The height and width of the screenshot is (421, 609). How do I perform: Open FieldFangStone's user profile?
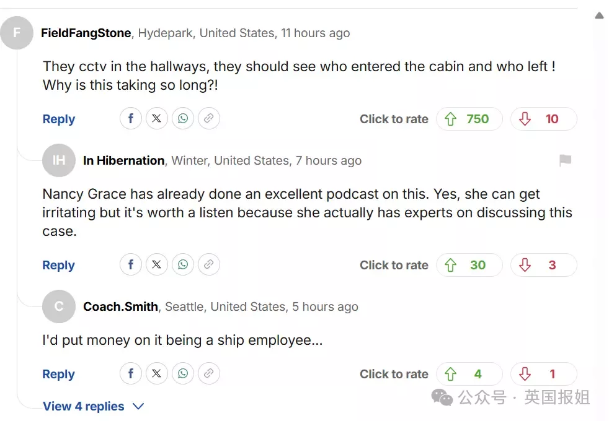(x=86, y=33)
